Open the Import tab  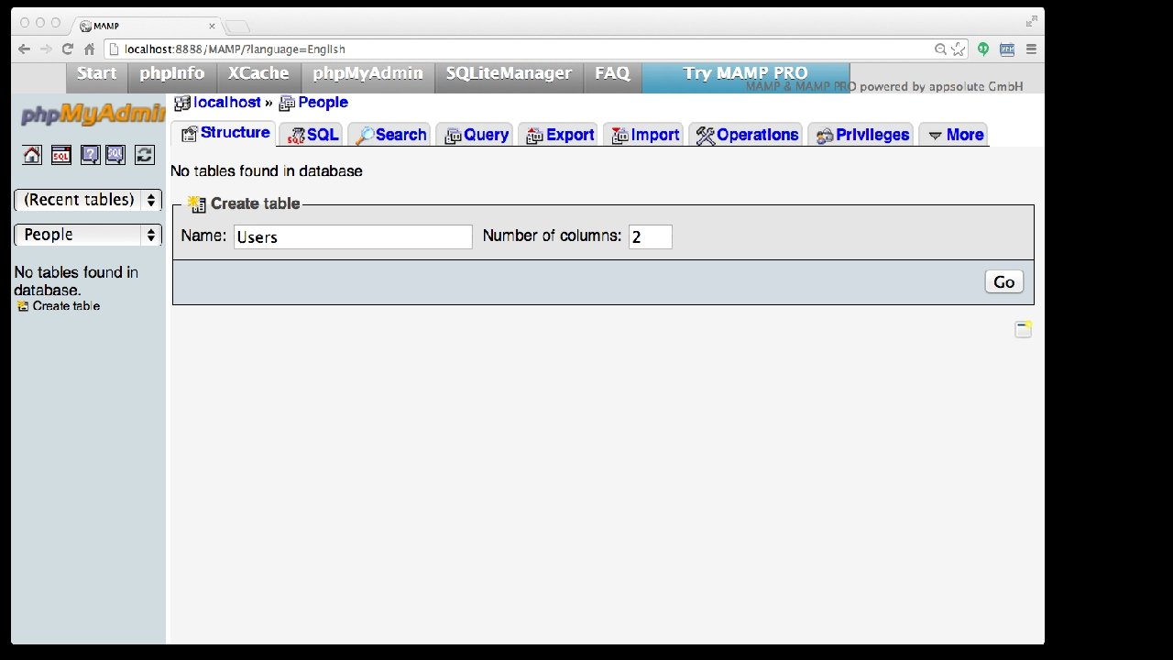tap(644, 135)
